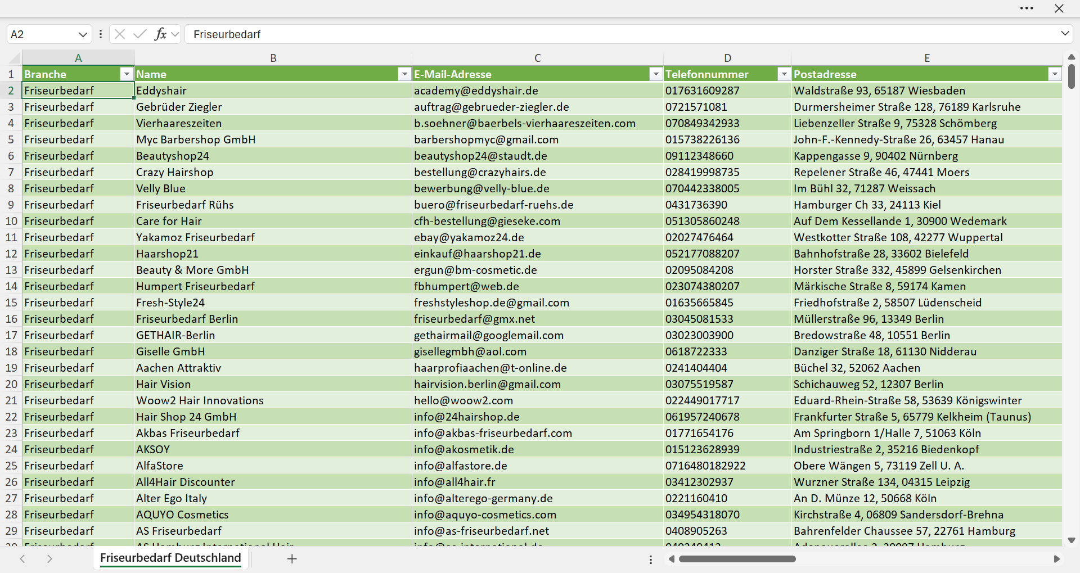Click the vertical scrollbar down arrow
1080x573 pixels.
[1072, 540]
